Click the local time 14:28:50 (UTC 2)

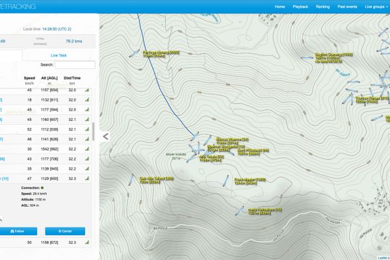point(57,29)
